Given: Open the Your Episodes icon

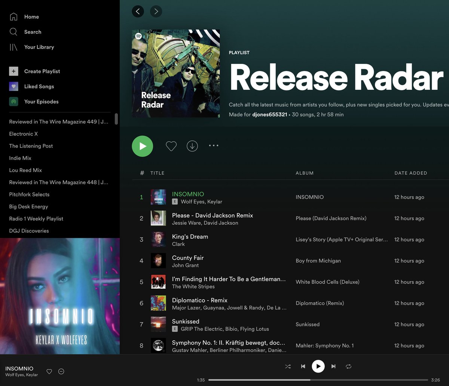Looking at the screenshot, I should 13,101.
